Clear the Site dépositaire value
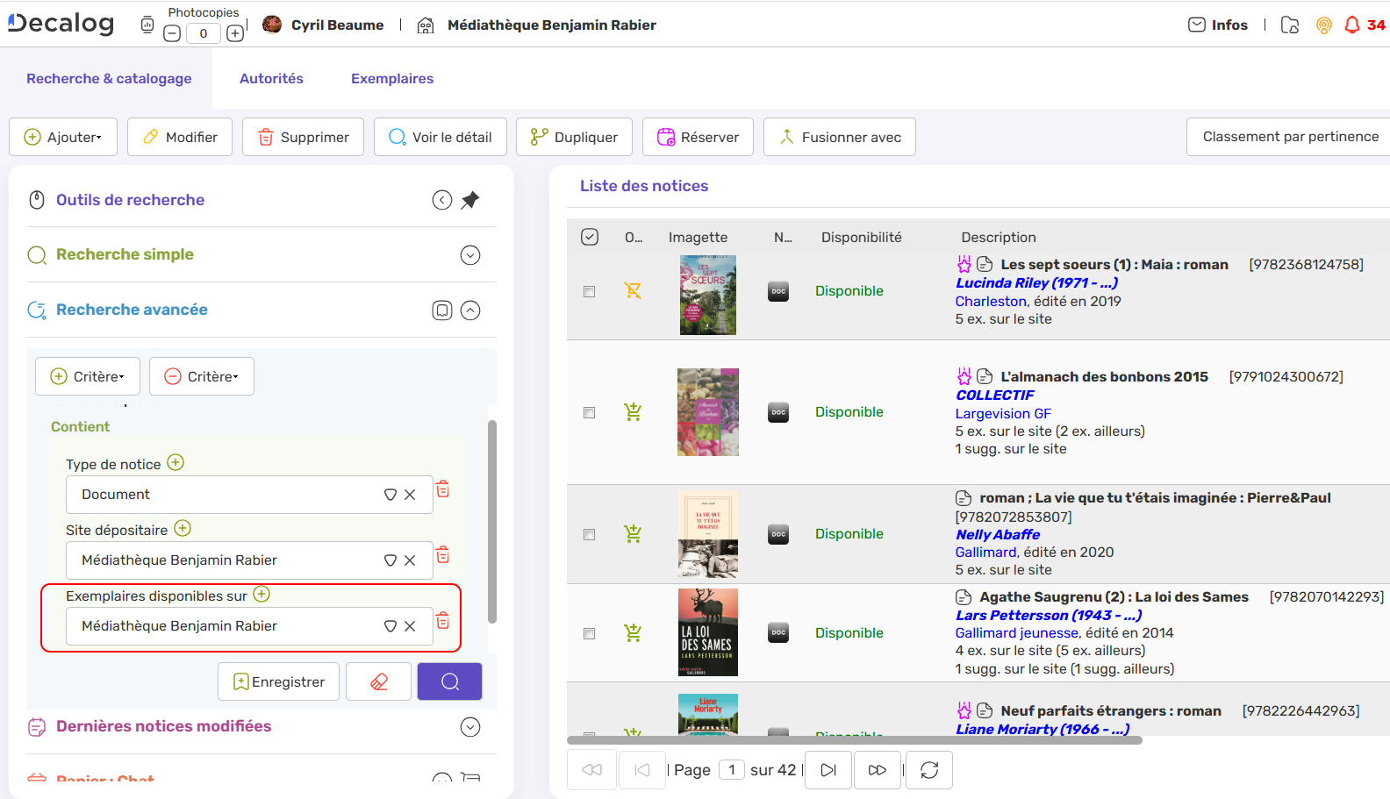This screenshot has height=799, width=1390. point(410,560)
